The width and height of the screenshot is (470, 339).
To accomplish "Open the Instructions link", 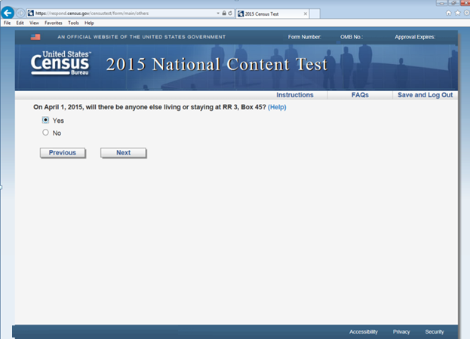I will [295, 95].
